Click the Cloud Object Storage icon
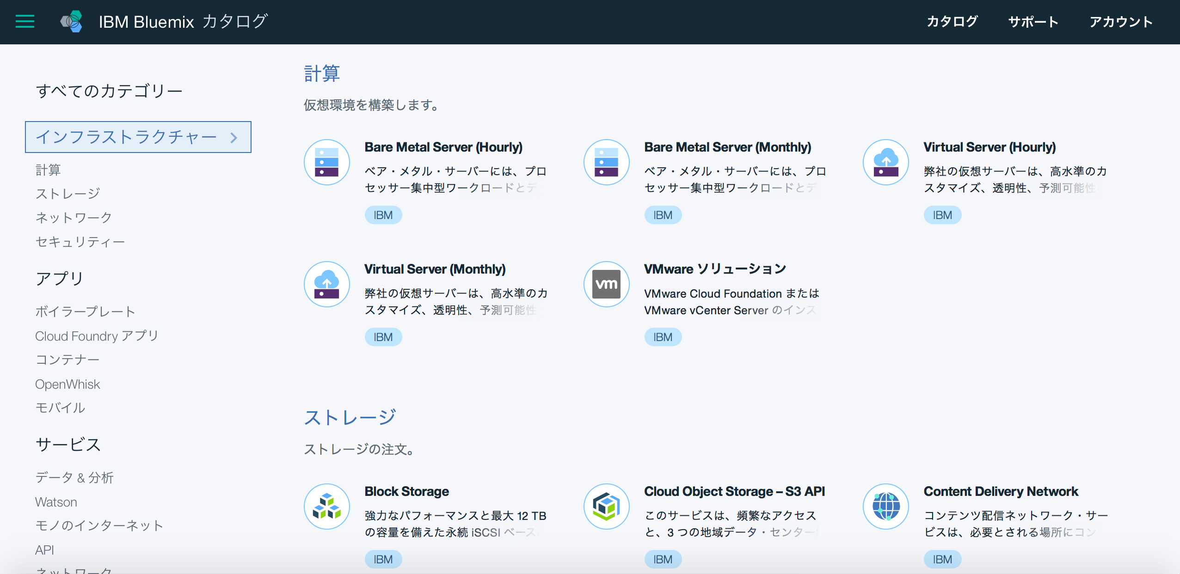This screenshot has height=574, width=1180. click(607, 507)
